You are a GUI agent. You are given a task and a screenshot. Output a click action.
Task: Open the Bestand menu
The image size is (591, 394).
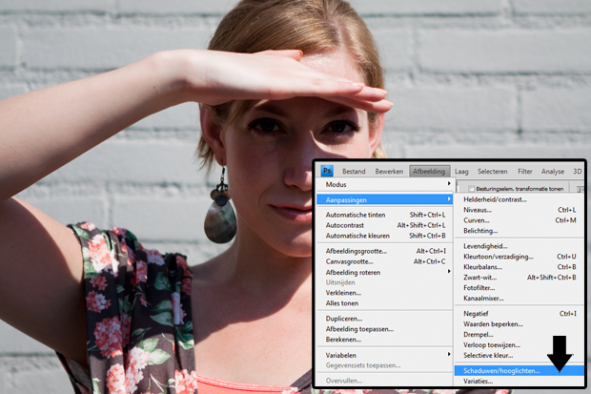click(354, 171)
